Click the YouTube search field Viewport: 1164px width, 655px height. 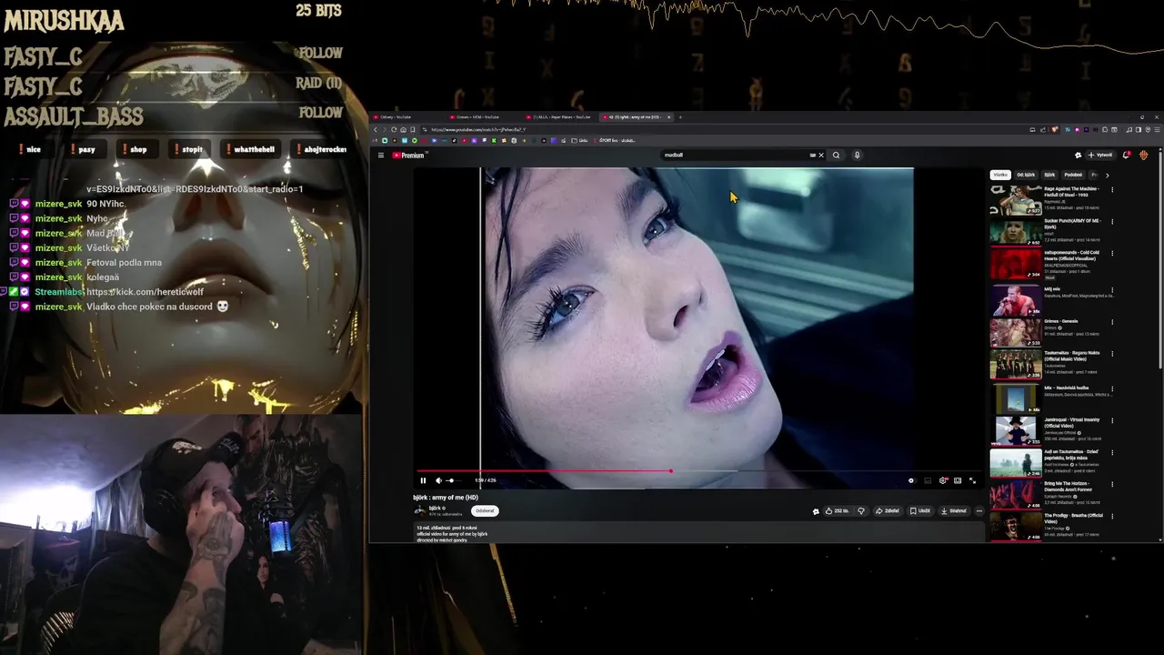[737, 155]
